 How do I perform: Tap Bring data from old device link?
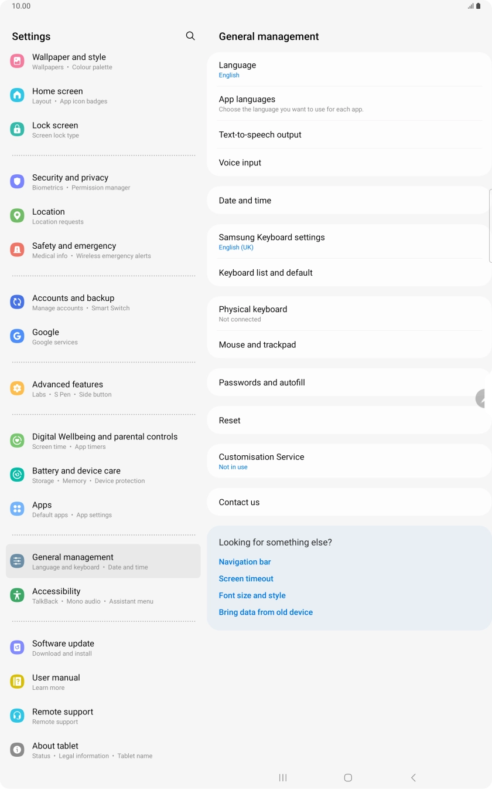click(x=266, y=612)
